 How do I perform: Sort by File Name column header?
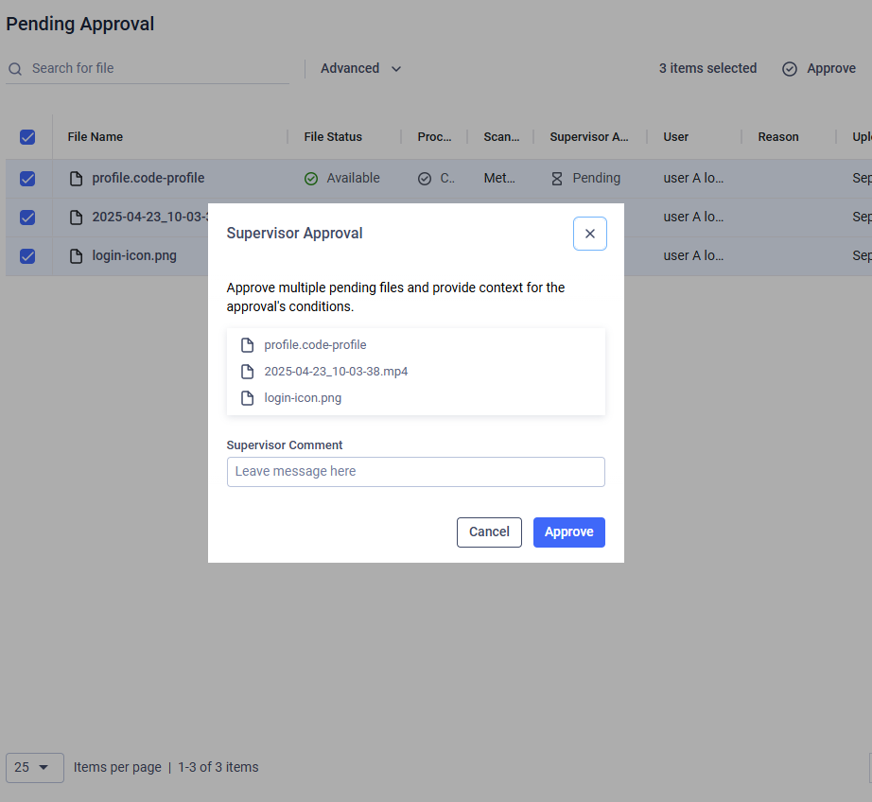(x=96, y=137)
